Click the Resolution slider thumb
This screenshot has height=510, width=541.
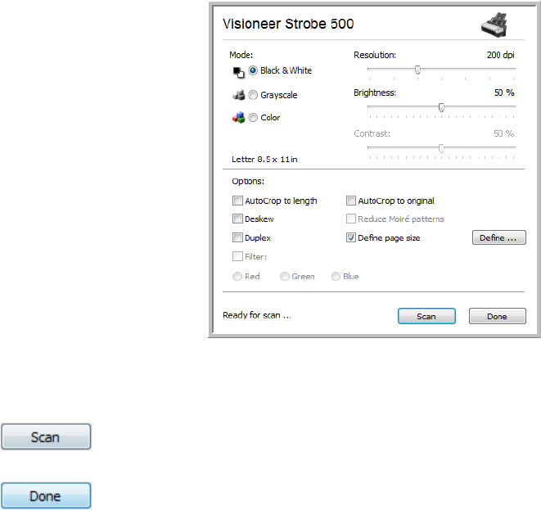pos(418,70)
